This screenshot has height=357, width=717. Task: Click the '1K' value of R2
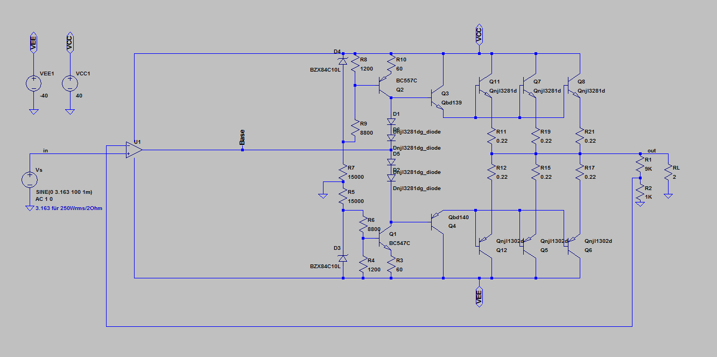649,197
